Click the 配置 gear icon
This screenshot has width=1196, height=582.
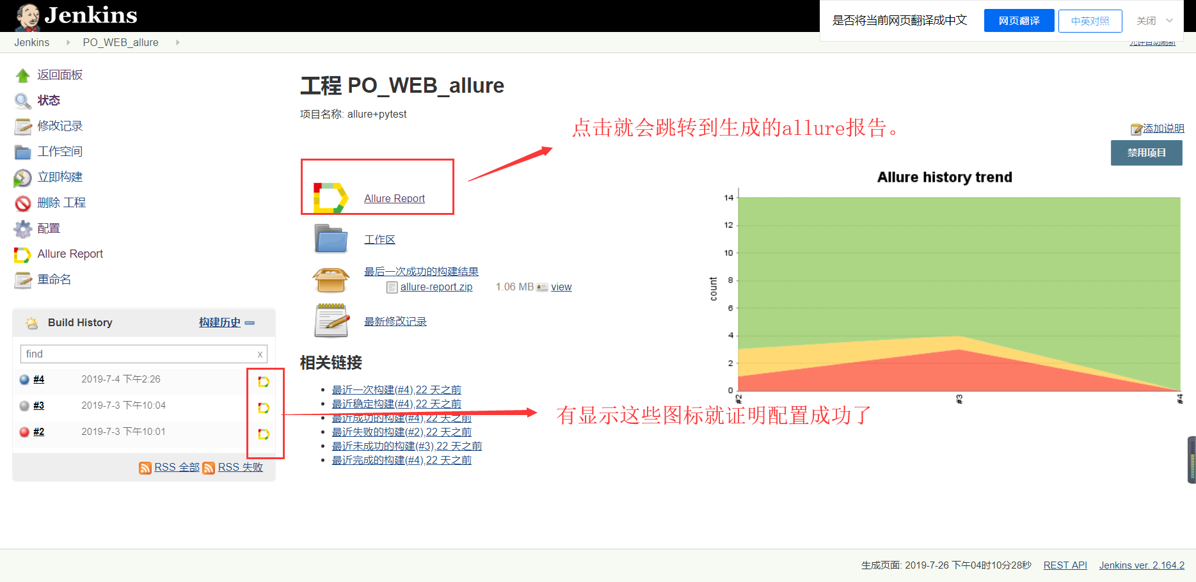pos(23,229)
